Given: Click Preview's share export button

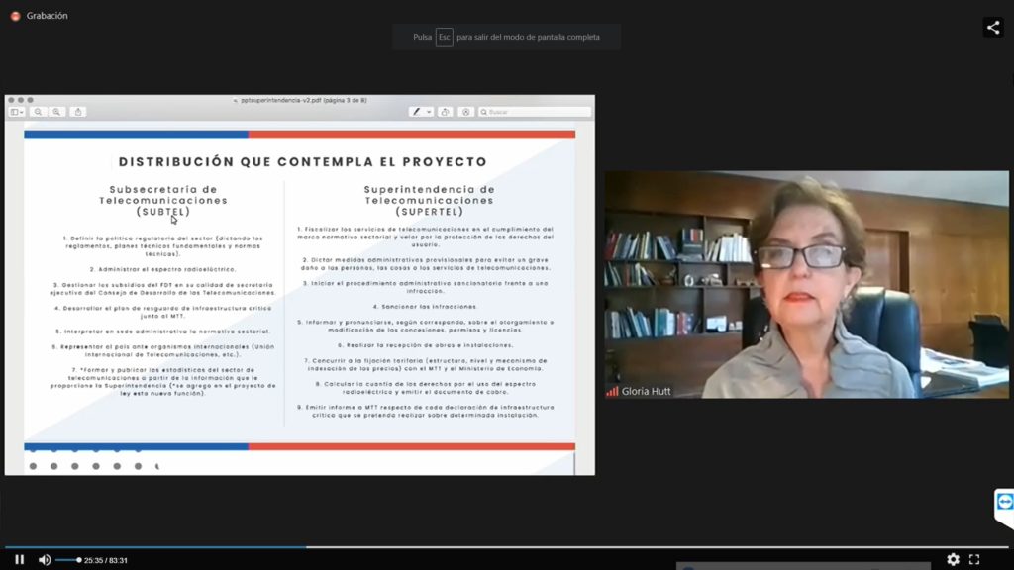Looking at the screenshot, I should pos(78,112).
